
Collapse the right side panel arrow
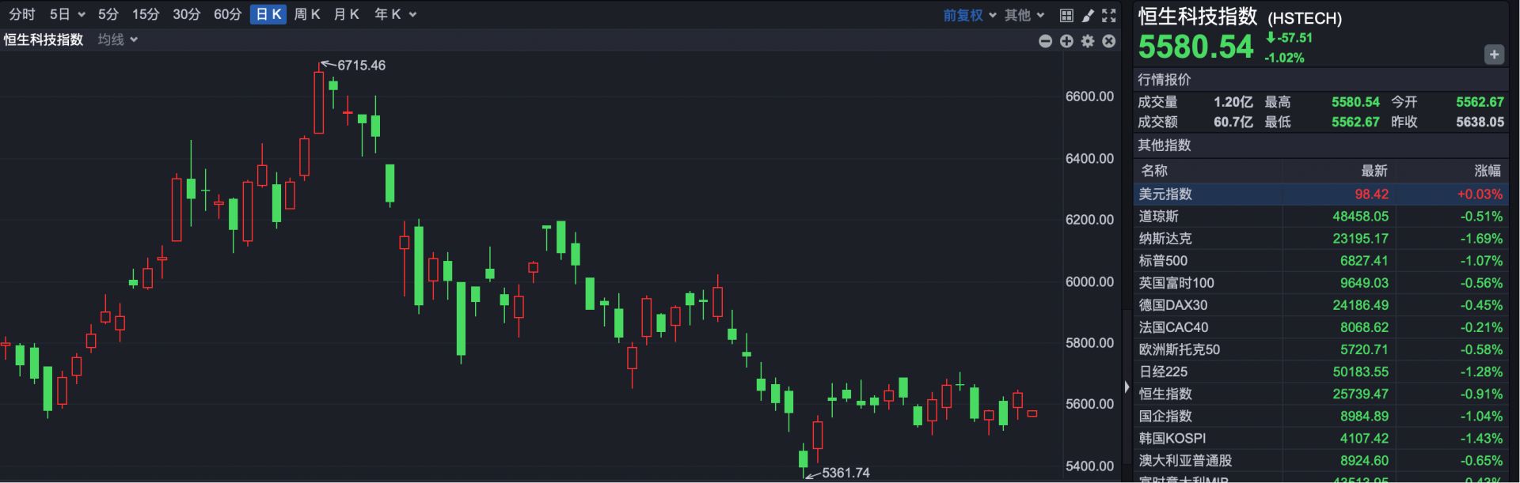(x=1127, y=387)
